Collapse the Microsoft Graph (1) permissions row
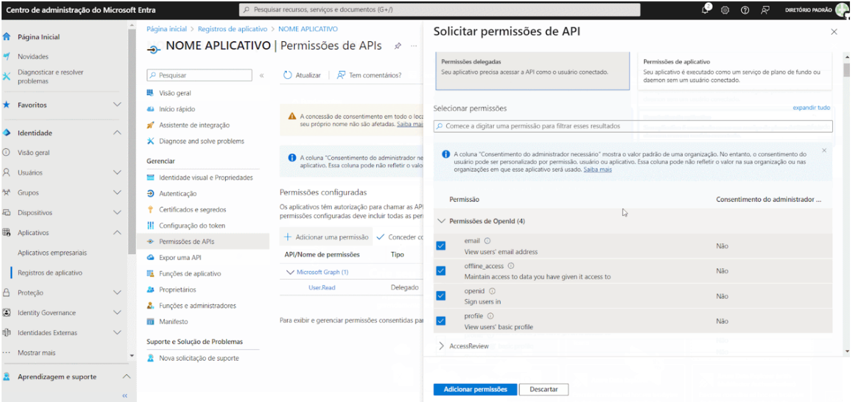 click(x=290, y=272)
